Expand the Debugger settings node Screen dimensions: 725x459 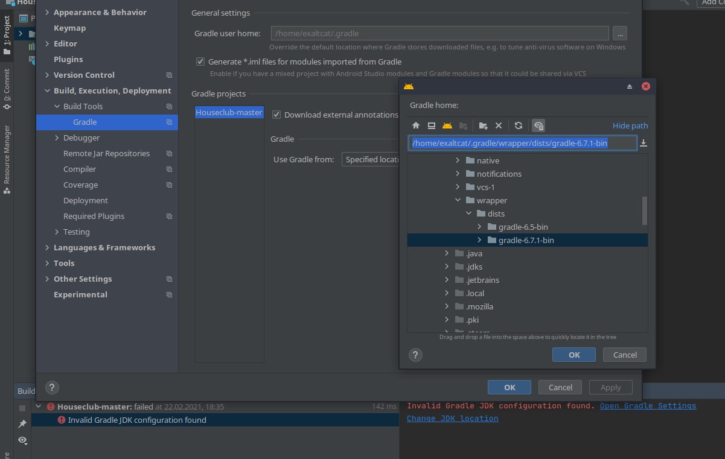coord(57,138)
